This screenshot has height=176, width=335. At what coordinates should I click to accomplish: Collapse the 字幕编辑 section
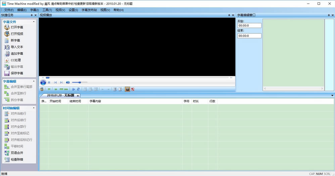[x=34, y=81]
